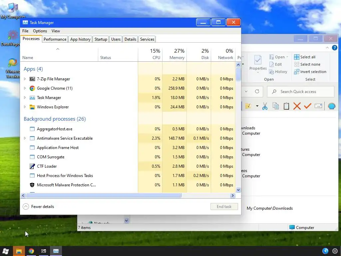The height and width of the screenshot is (256, 341).
Task: Switch to the Startup tab
Action: click(x=101, y=39)
